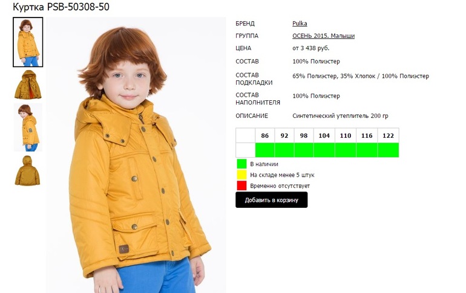Select the front view jacket thumbnail
This screenshot has width=466, height=293.
click(28, 42)
